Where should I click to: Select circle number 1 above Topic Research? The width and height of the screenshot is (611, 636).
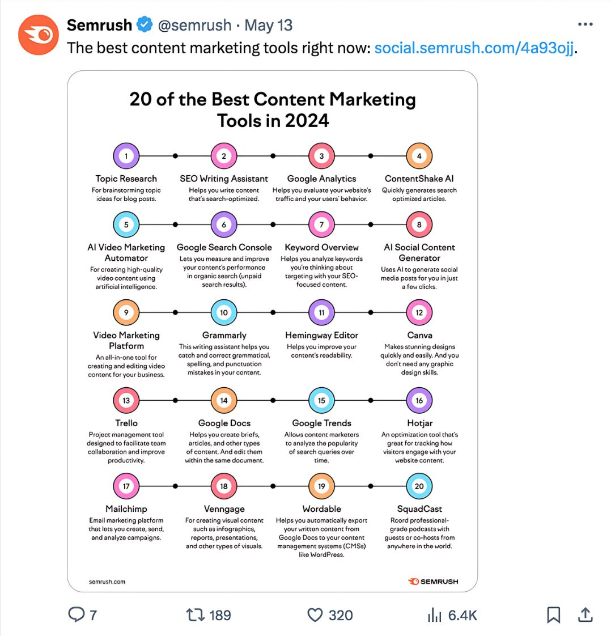tap(126, 155)
